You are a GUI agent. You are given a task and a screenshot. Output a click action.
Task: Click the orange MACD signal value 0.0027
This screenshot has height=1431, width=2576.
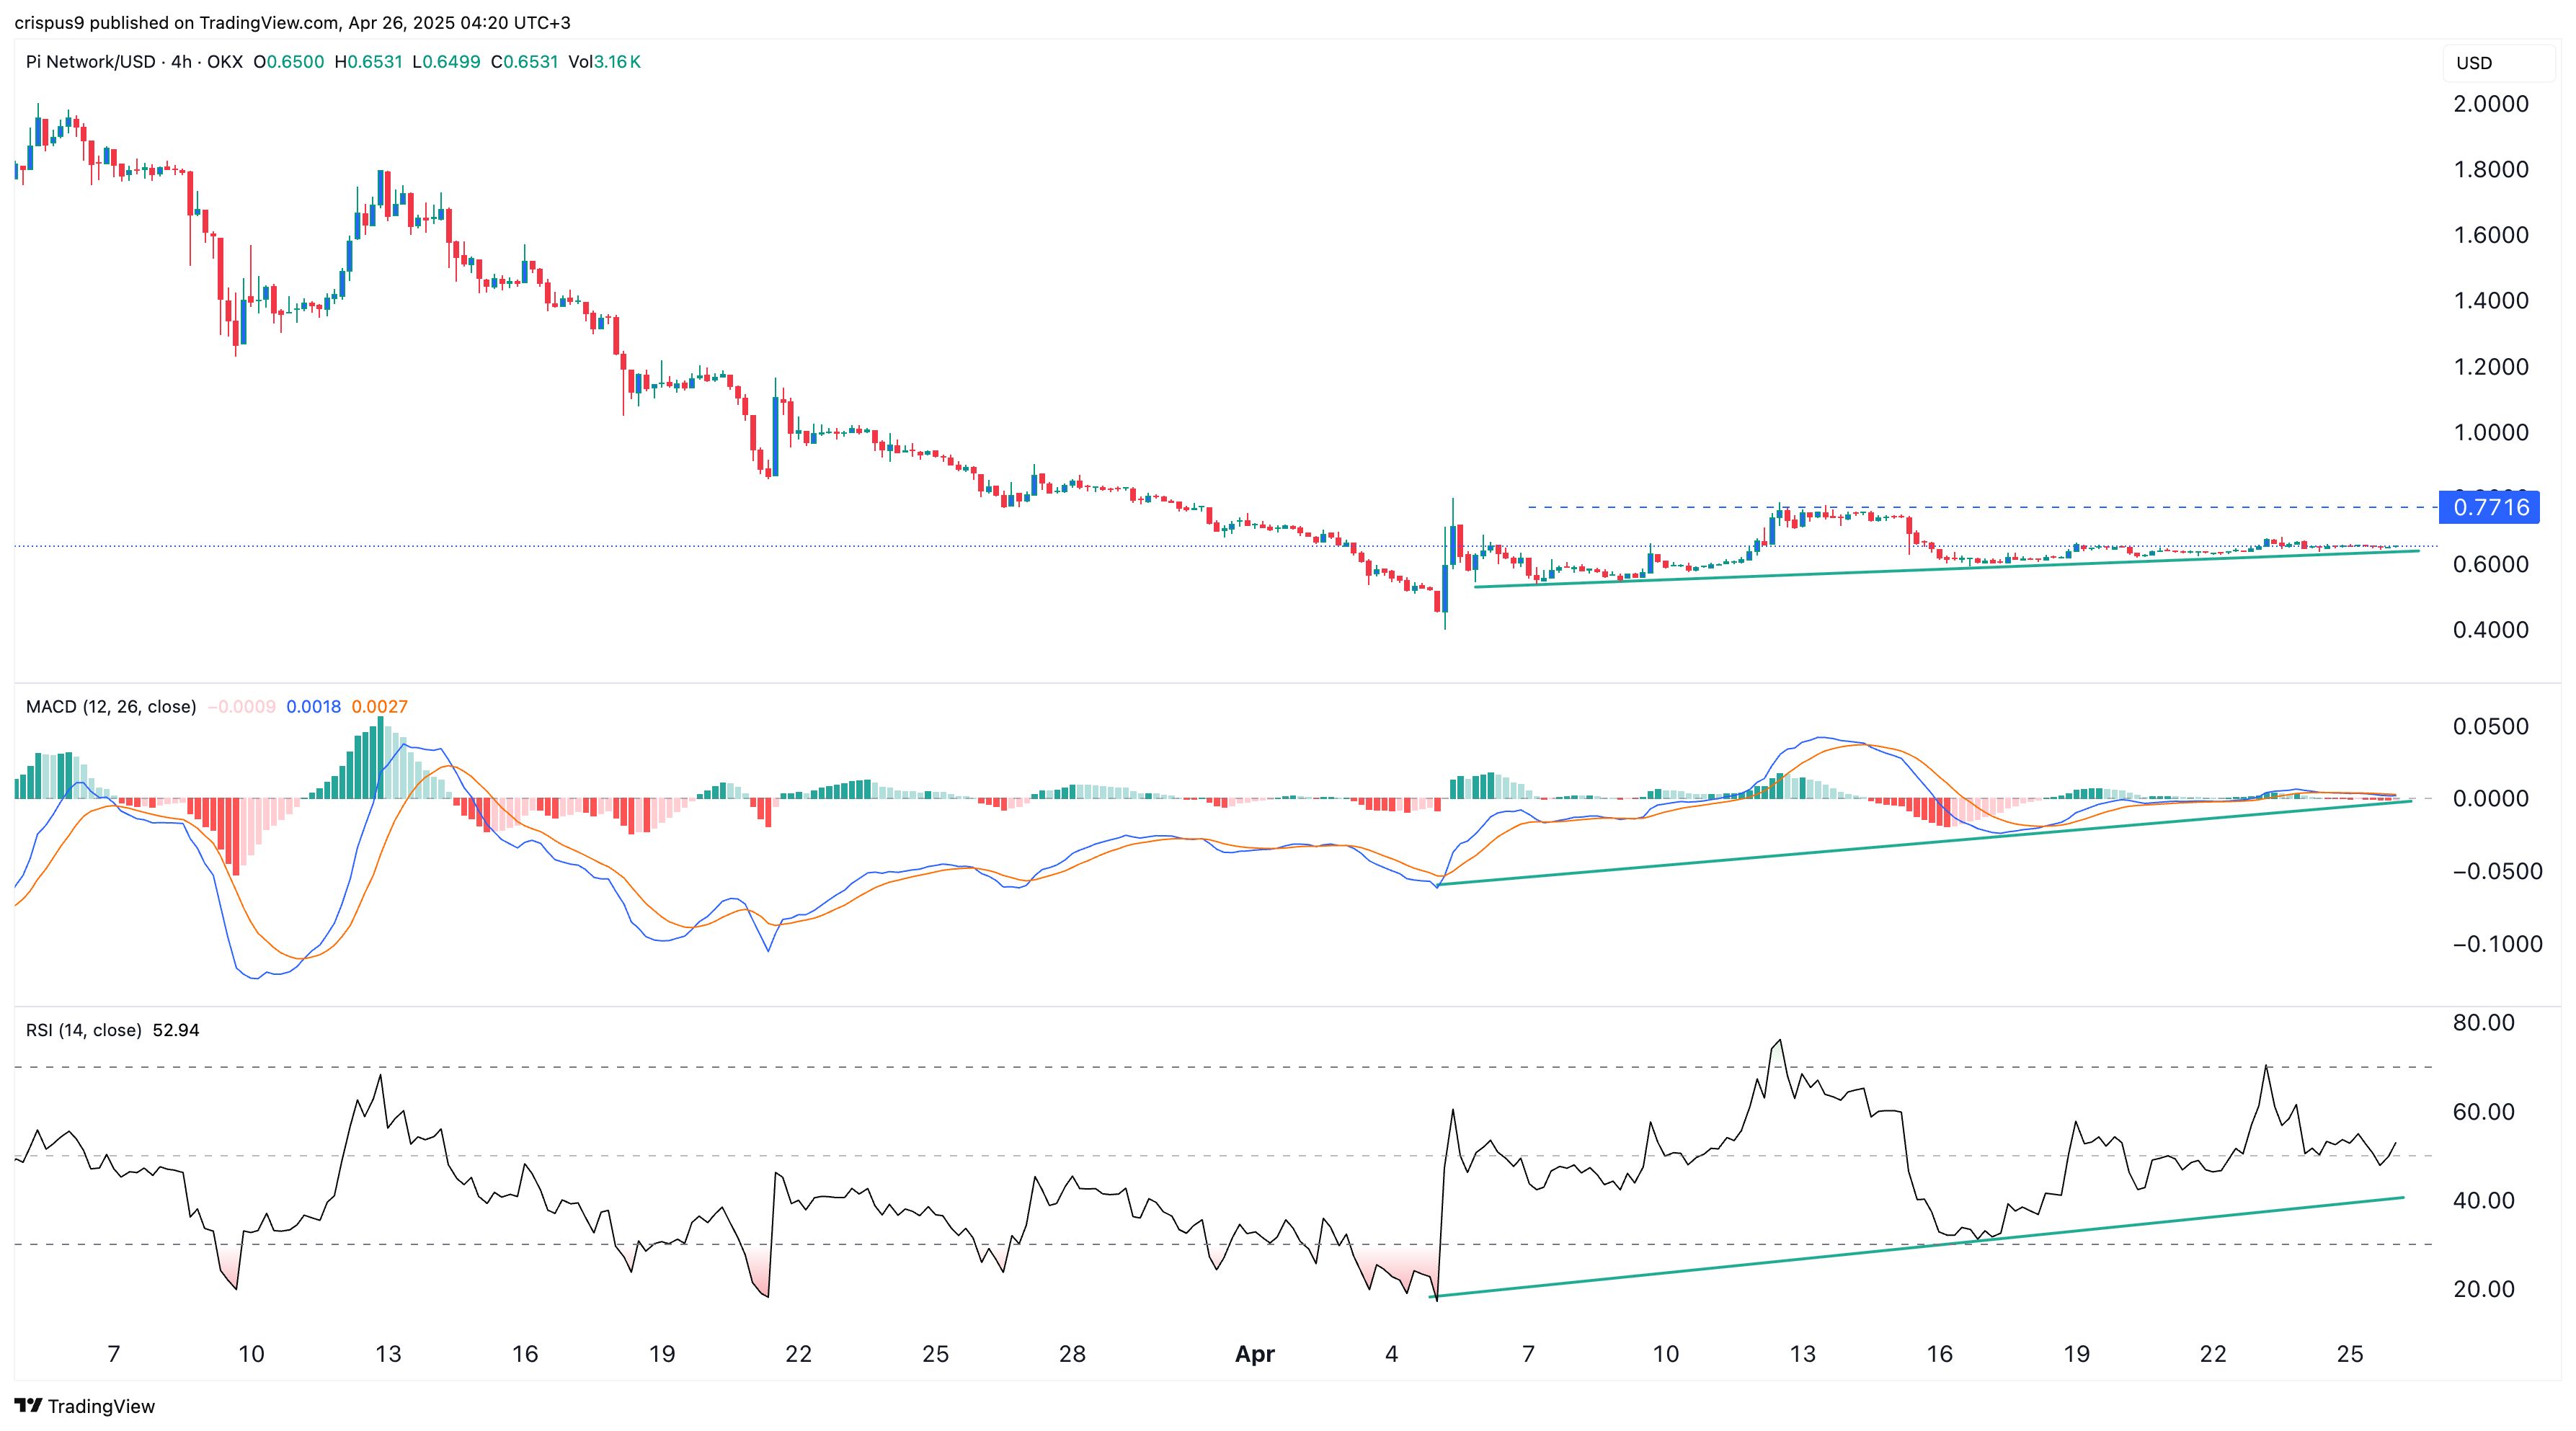379,707
